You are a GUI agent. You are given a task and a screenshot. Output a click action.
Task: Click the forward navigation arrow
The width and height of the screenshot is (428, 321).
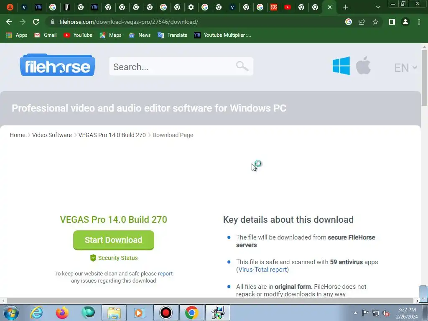click(x=23, y=22)
